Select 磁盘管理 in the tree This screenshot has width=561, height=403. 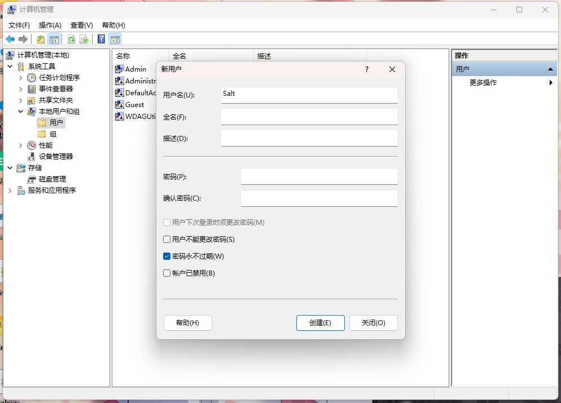pyautogui.click(x=52, y=179)
